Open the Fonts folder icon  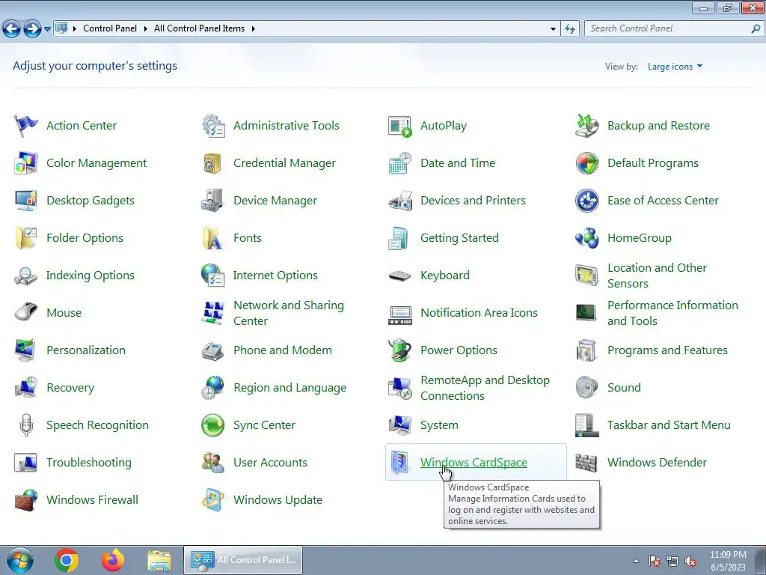213,238
